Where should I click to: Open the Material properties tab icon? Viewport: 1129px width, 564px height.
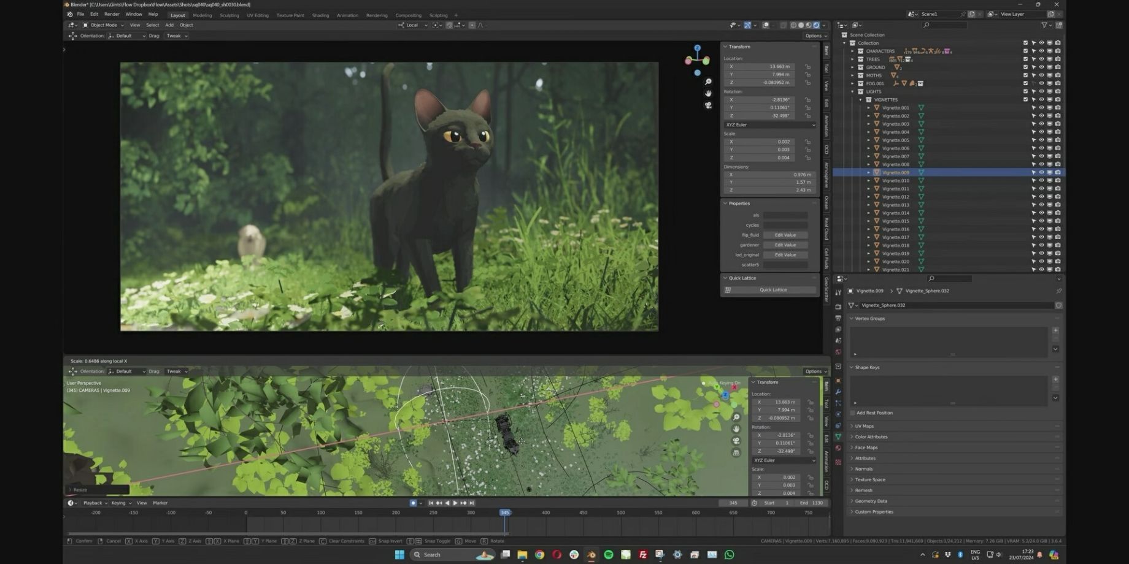[838, 448]
